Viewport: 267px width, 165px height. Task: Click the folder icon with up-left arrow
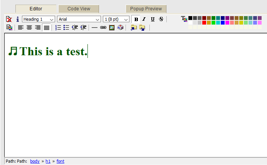pyautogui.click(x=134, y=28)
